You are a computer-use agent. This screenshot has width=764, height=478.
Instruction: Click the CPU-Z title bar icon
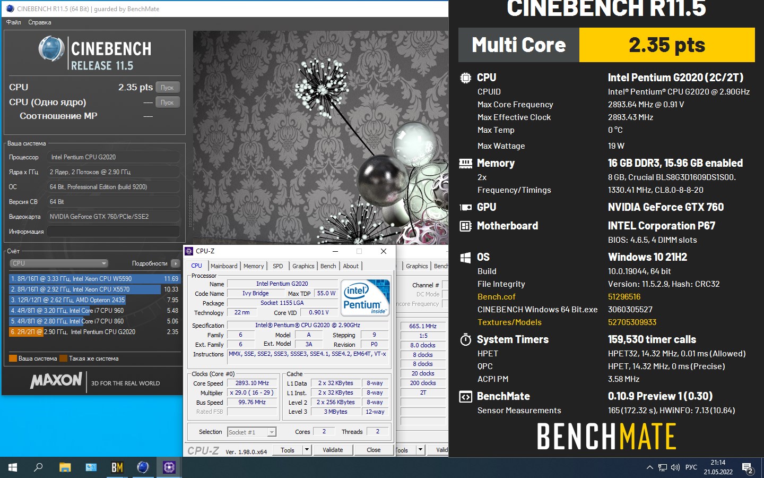pos(189,251)
